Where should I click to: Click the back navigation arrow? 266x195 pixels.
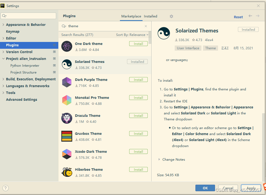coord(250,16)
